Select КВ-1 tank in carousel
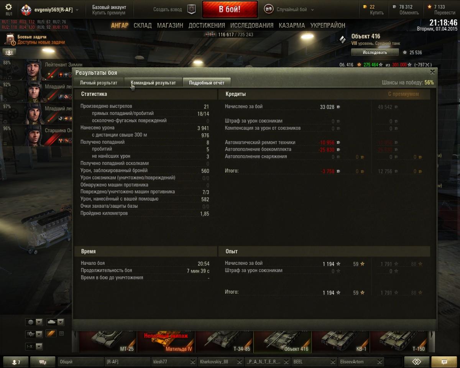The height and width of the screenshot is (368, 460). [x=341, y=341]
